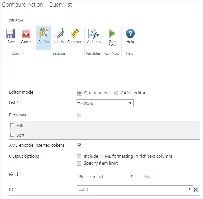Open the Field Please select dropdown

point(106,176)
